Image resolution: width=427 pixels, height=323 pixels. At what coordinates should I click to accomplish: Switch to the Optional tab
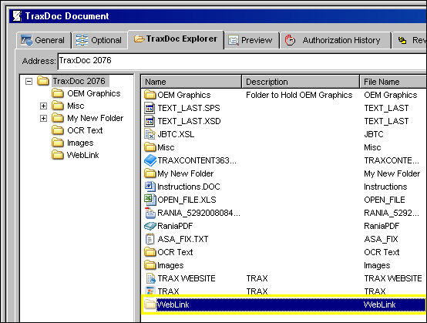click(x=99, y=40)
